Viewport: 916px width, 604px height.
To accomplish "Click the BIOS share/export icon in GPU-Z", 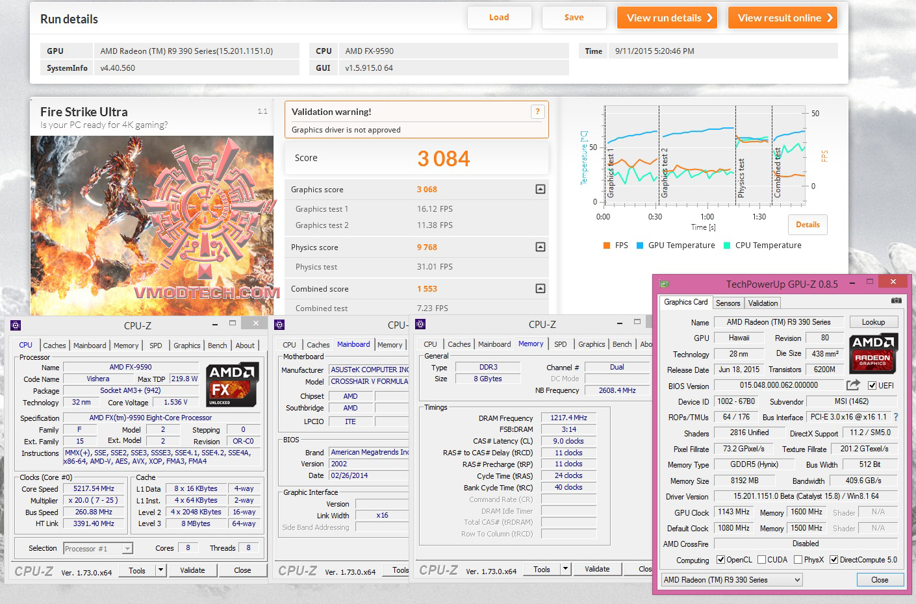I will coord(853,385).
